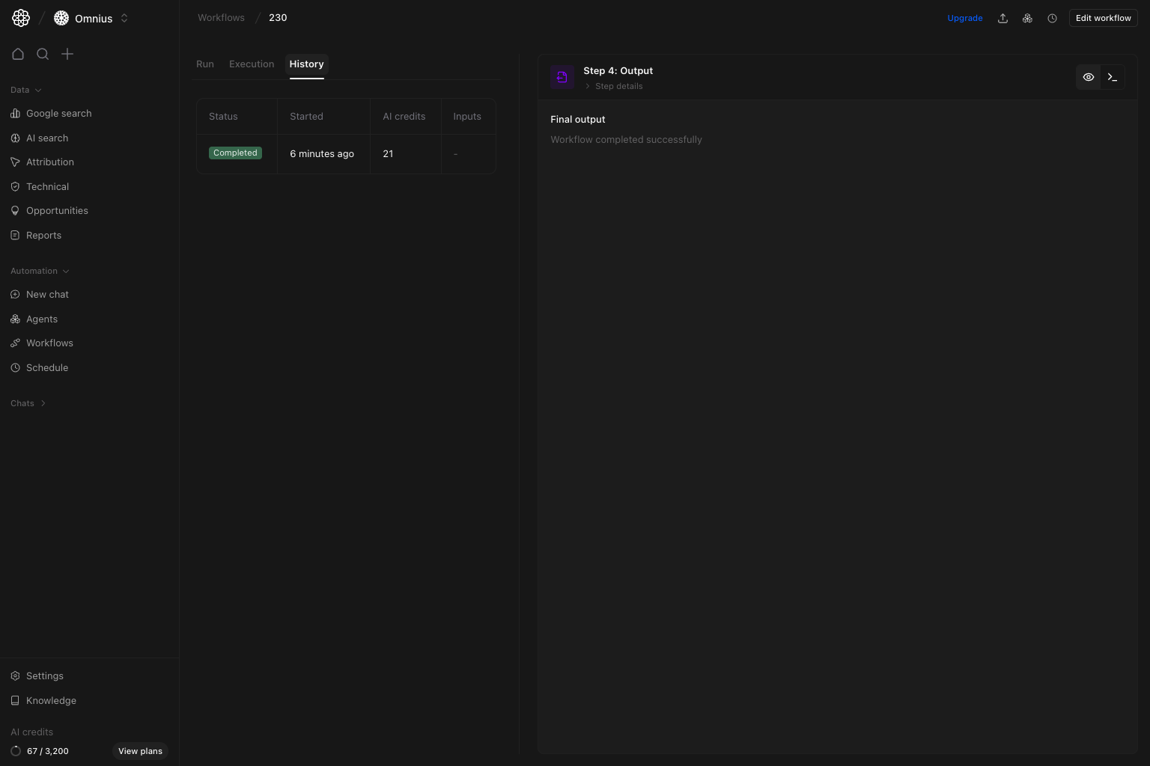
Task: Open the workflow run history clock icon
Action: [x=1052, y=18]
